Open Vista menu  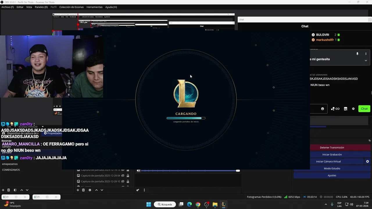pos(29,7)
